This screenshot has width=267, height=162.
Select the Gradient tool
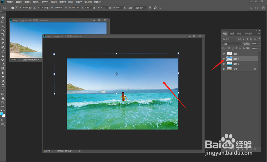point(3,69)
